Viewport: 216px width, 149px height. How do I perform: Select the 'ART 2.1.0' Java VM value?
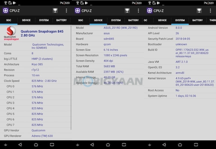click(181, 62)
